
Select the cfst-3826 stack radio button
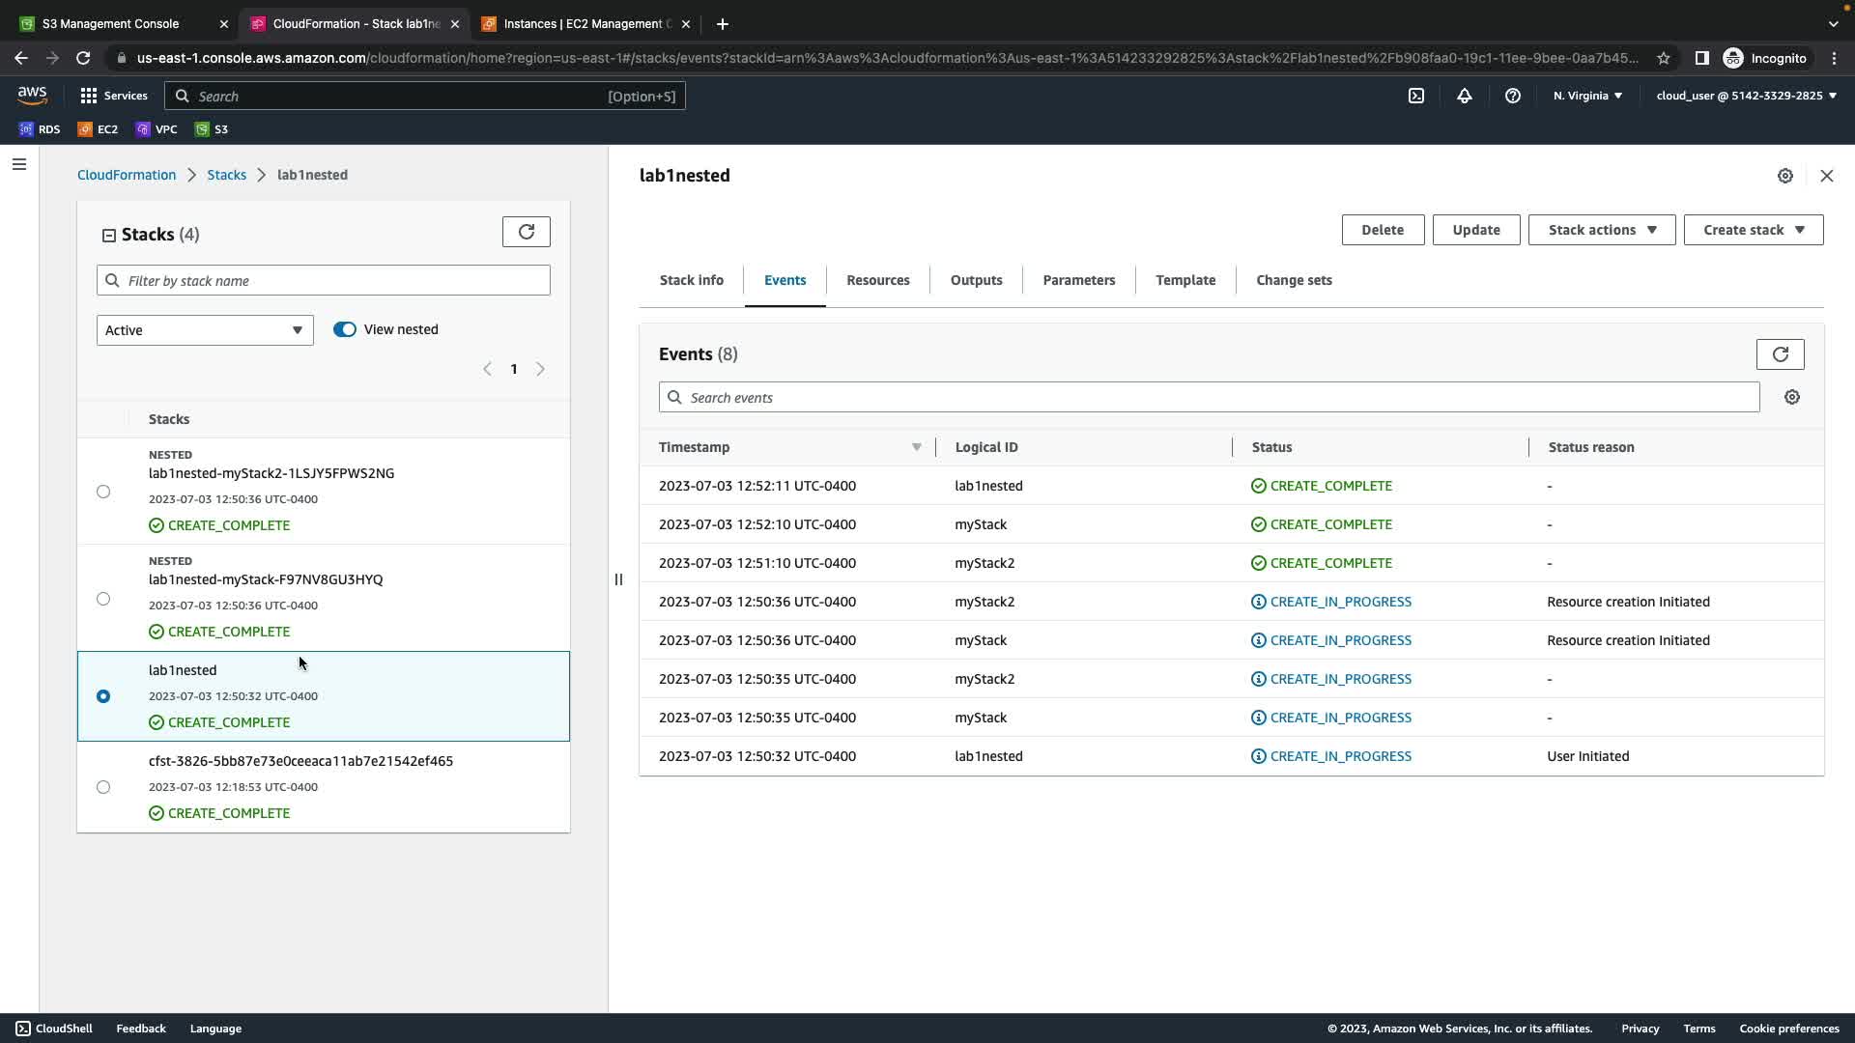103,787
